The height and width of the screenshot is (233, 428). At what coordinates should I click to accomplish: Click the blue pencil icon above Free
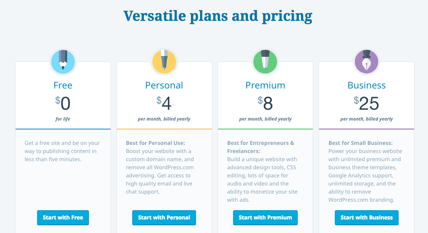(x=63, y=62)
